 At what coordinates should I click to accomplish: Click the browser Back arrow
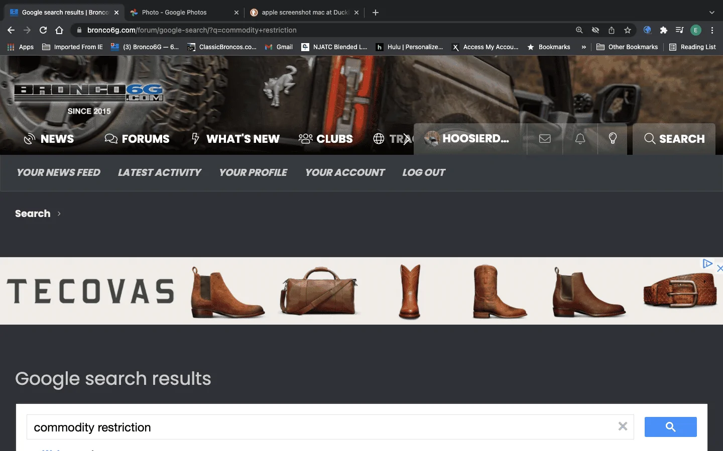11,30
